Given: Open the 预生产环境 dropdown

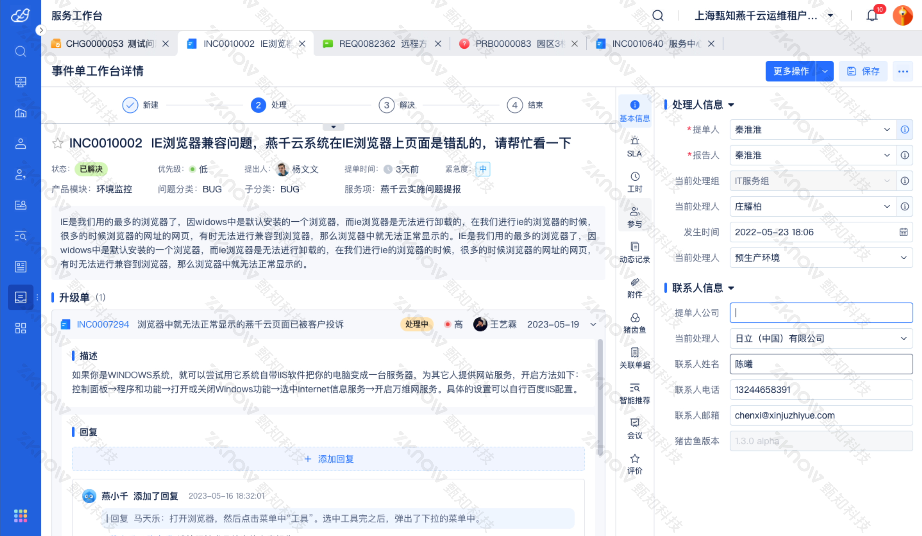Looking at the screenshot, I should pos(821,258).
